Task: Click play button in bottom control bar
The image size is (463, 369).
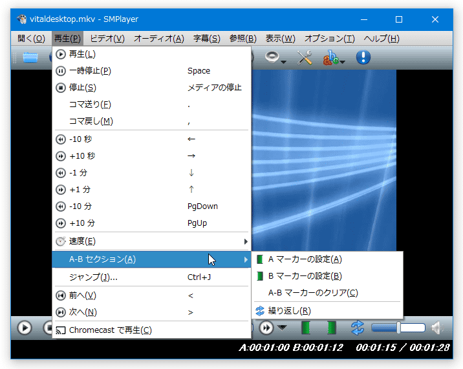Action: coord(25,328)
